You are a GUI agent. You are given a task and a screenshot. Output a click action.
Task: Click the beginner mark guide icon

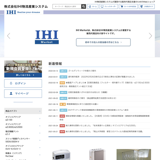click(142, 6)
